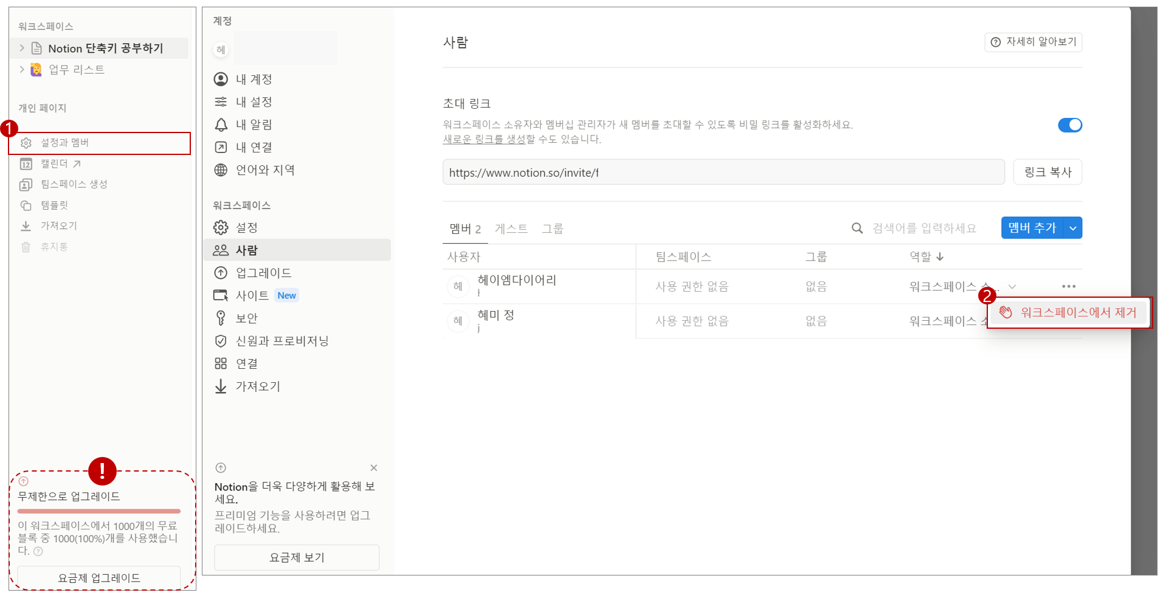Screen dimensions: 1163x601
Task: Open the 휴지통 trash icon
Action: tap(26, 247)
